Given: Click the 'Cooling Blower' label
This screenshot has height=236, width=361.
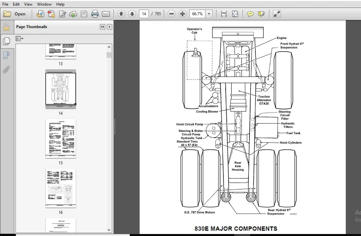Looking at the screenshot, I should pyautogui.click(x=207, y=112).
